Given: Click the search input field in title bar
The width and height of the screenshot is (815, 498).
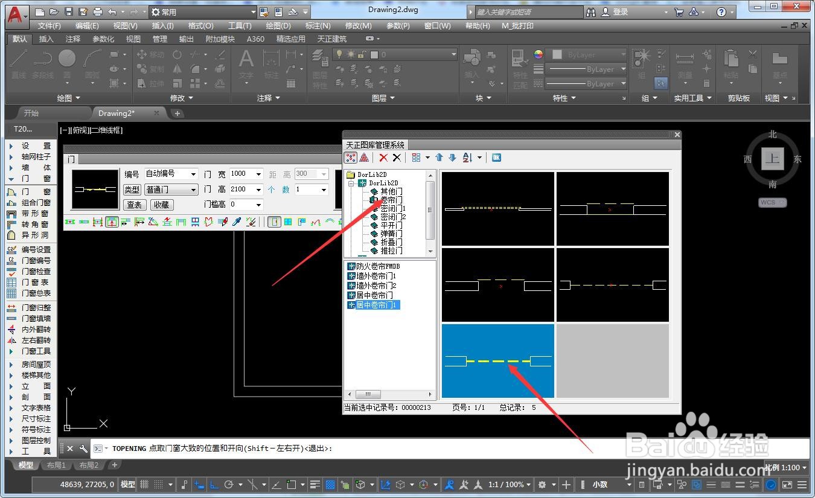Looking at the screenshot, I should pyautogui.click(x=529, y=12).
